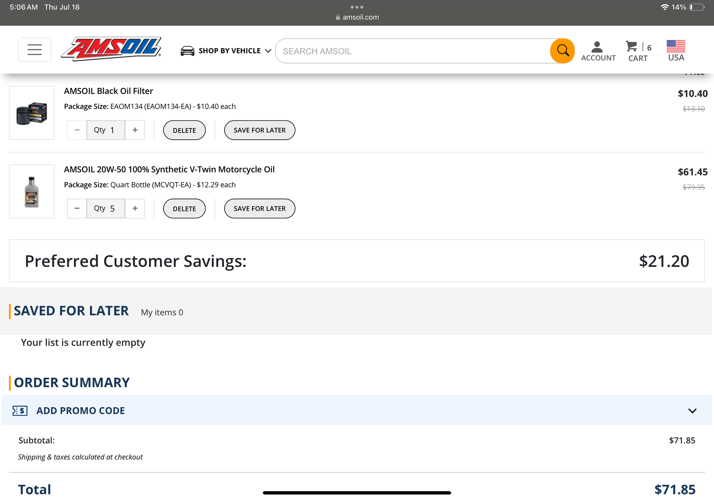Click the promo code coupon icon
The image size is (714, 499).
20,411
